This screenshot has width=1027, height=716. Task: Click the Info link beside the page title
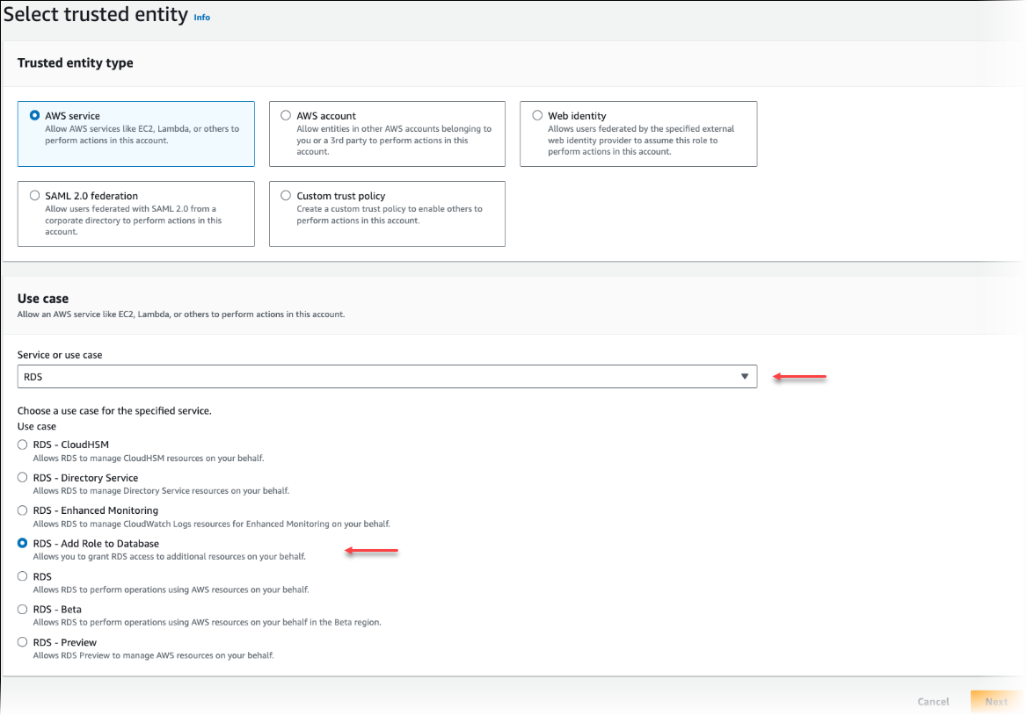tap(201, 17)
